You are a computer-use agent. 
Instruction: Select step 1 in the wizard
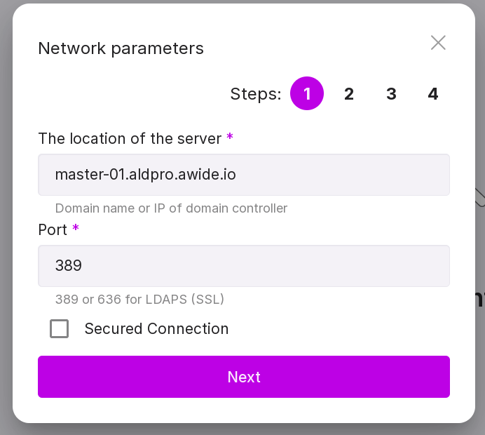307,94
